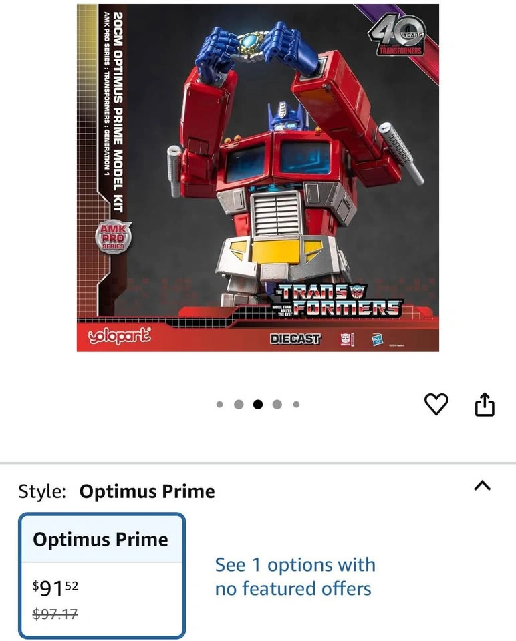Jump to first image via leftmost carousel dot
The height and width of the screenshot is (641, 516).
pos(219,405)
